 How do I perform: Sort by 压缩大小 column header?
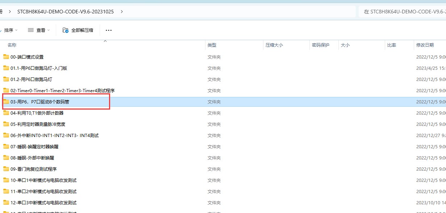pyautogui.click(x=274, y=45)
